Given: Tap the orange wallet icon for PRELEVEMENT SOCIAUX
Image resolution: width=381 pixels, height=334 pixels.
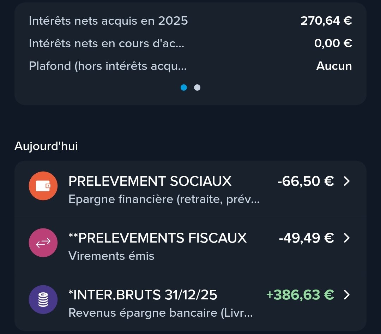Looking at the screenshot, I should (43, 186).
